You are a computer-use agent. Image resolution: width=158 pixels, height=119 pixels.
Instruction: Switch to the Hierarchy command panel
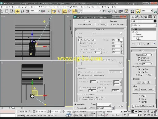click(141, 17)
